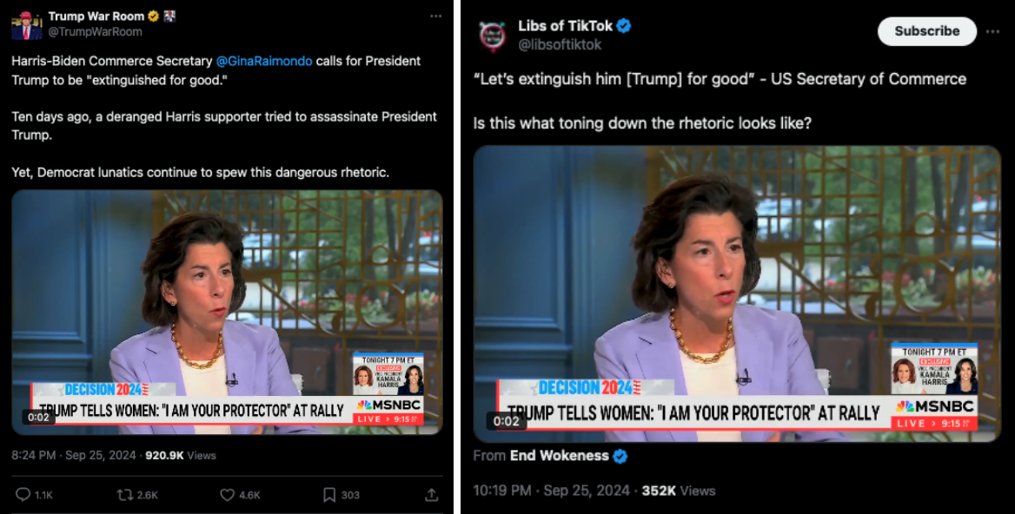Open more options beside Subscribe button
This screenshot has width=1015, height=514.
pyautogui.click(x=993, y=31)
